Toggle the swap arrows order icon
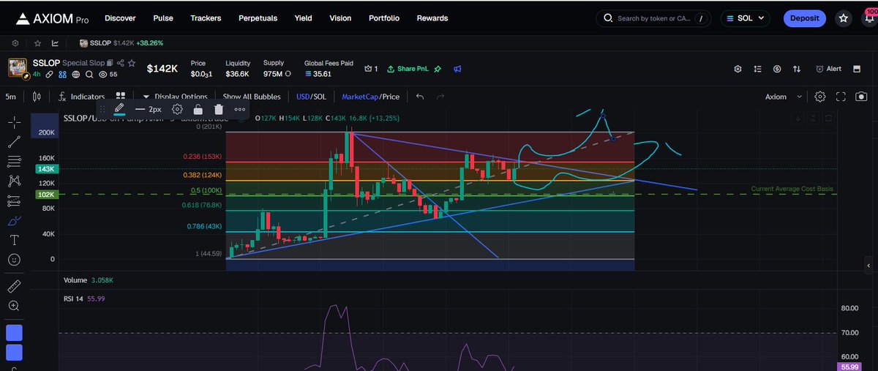 (x=797, y=69)
